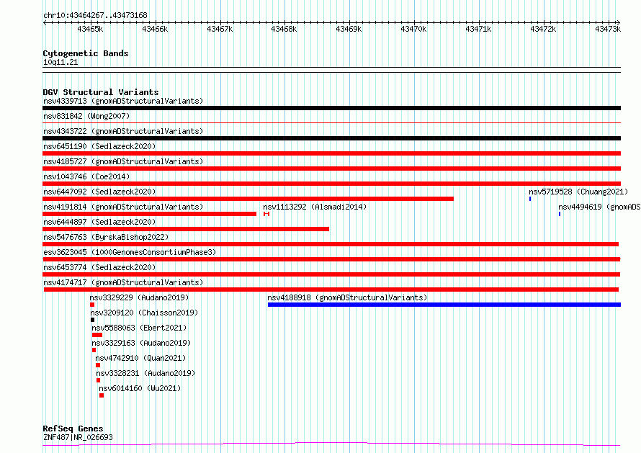The width and height of the screenshot is (641, 453).
Task: Click the nsv4343722 gnomAD variant label
Action: point(123,131)
